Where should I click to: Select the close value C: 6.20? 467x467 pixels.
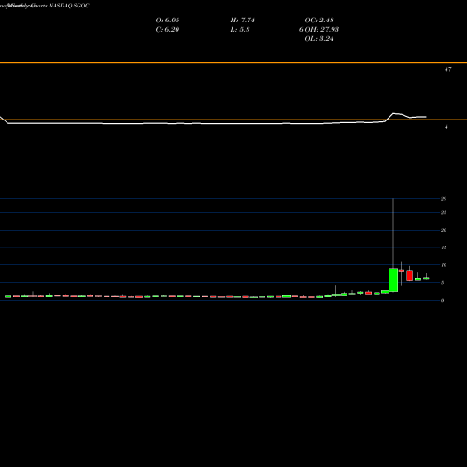(167, 29)
